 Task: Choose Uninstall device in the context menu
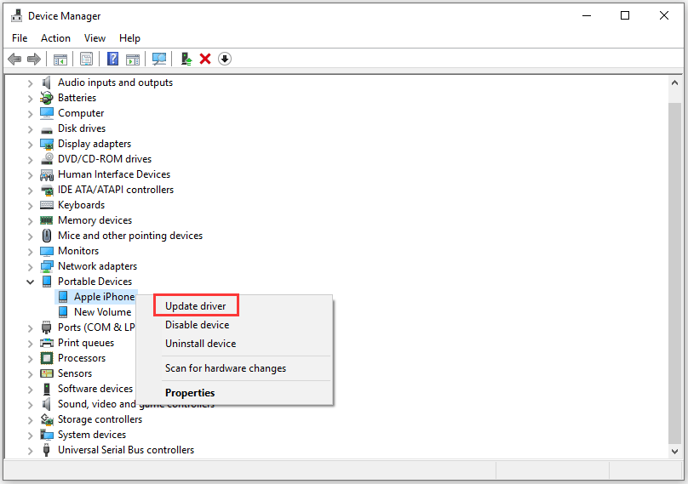(200, 344)
